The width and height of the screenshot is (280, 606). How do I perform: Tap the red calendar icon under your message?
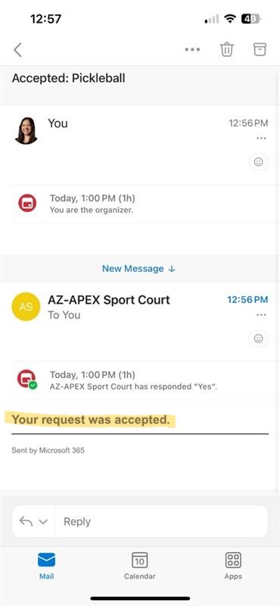tap(27, 203)
